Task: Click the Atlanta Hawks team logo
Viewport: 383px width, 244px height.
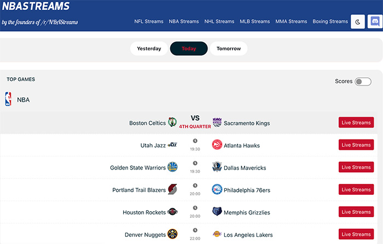Action: coord(217,145)
